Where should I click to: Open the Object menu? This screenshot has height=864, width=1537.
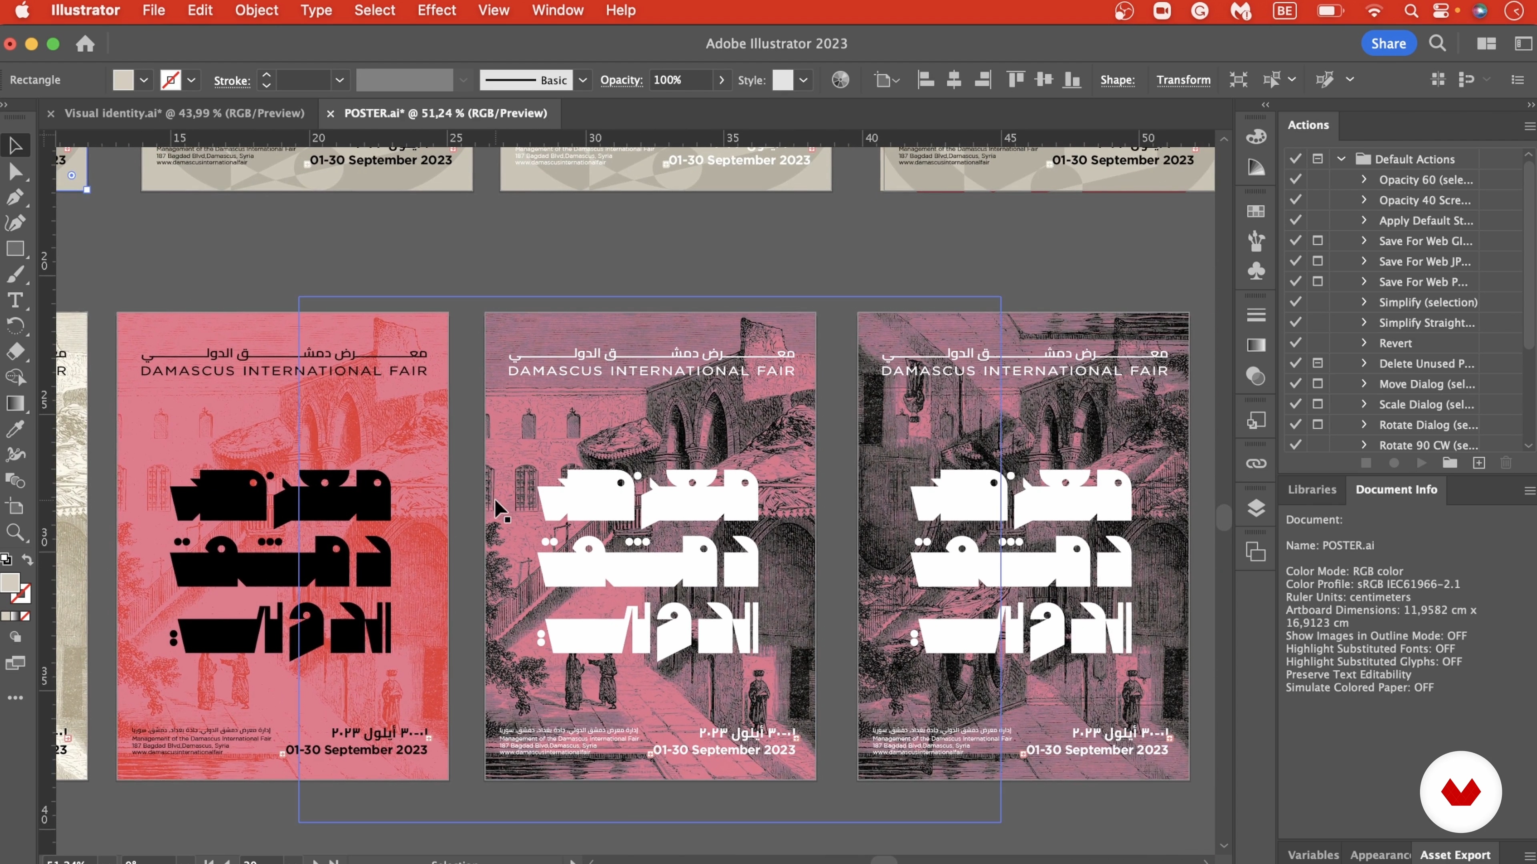pos(257,10)
